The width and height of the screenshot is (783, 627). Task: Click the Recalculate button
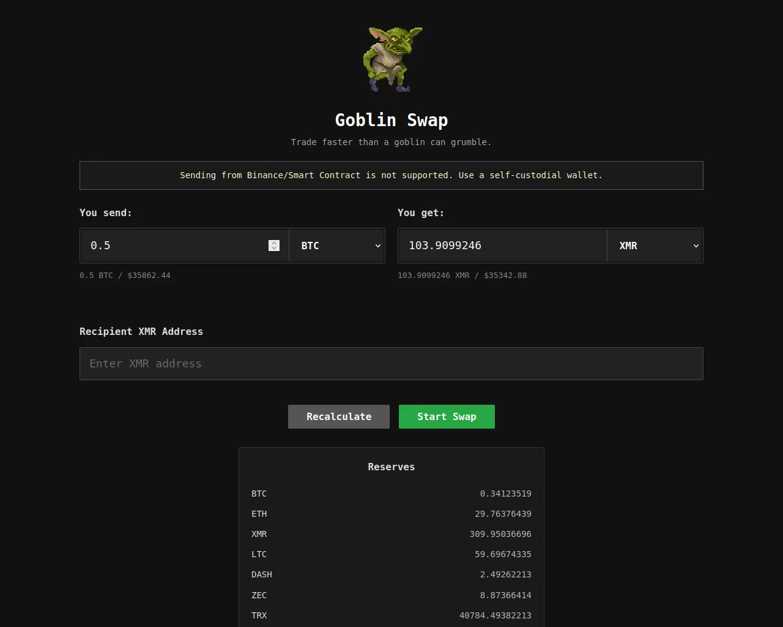coord(339,416)
